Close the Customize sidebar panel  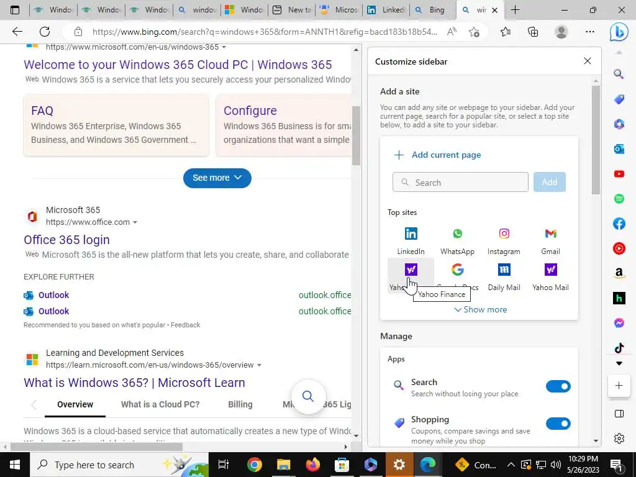587,61
